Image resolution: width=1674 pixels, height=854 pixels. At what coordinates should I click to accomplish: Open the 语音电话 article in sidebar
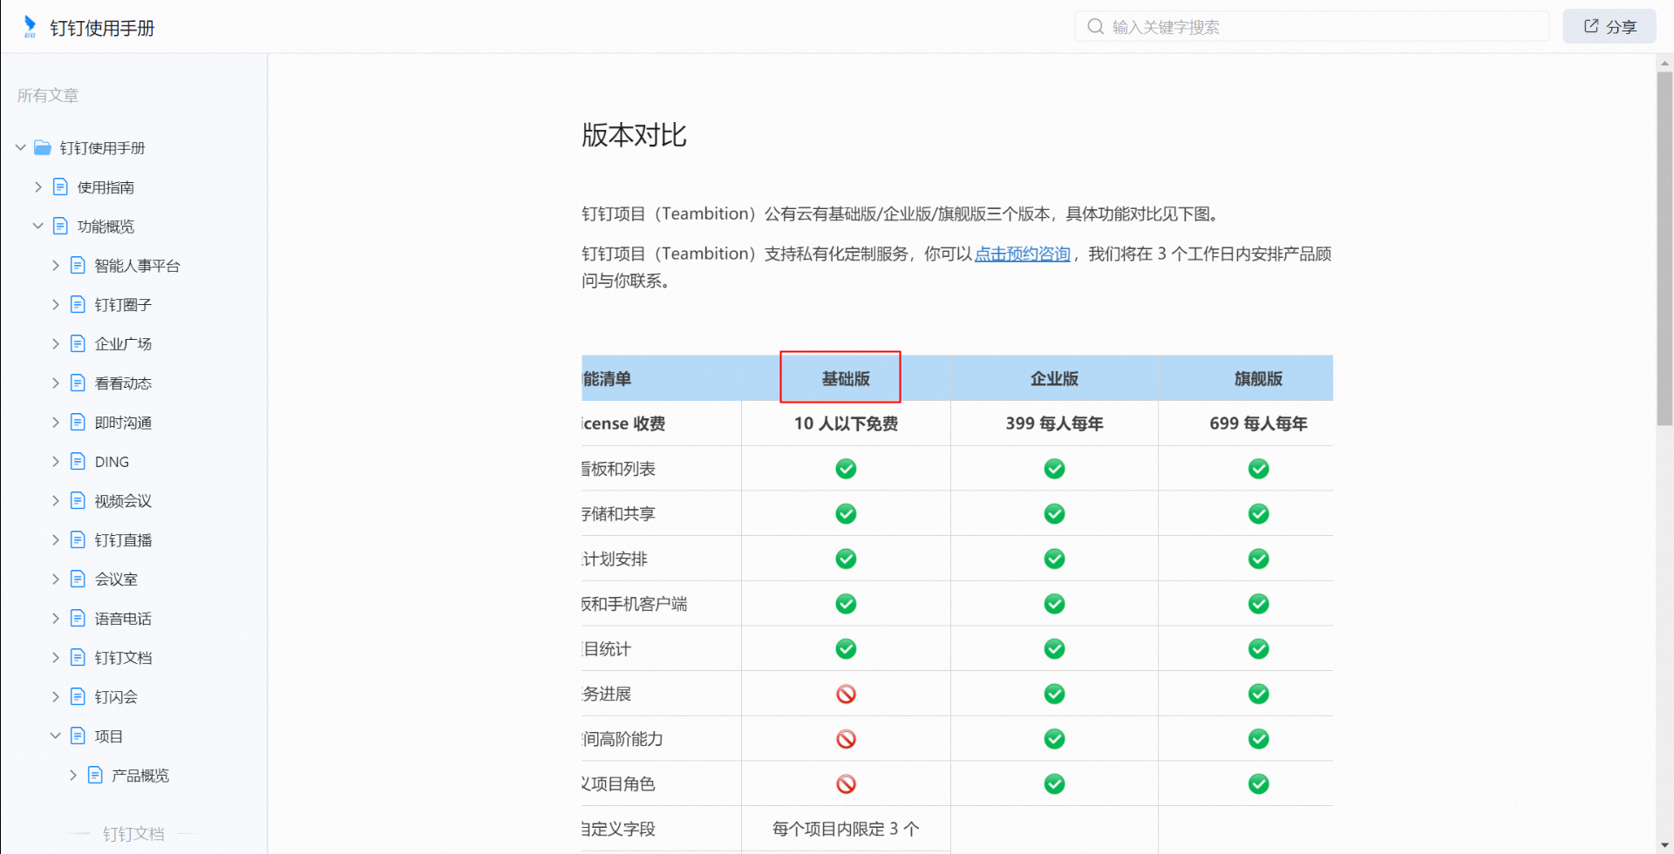pos(123,619)
